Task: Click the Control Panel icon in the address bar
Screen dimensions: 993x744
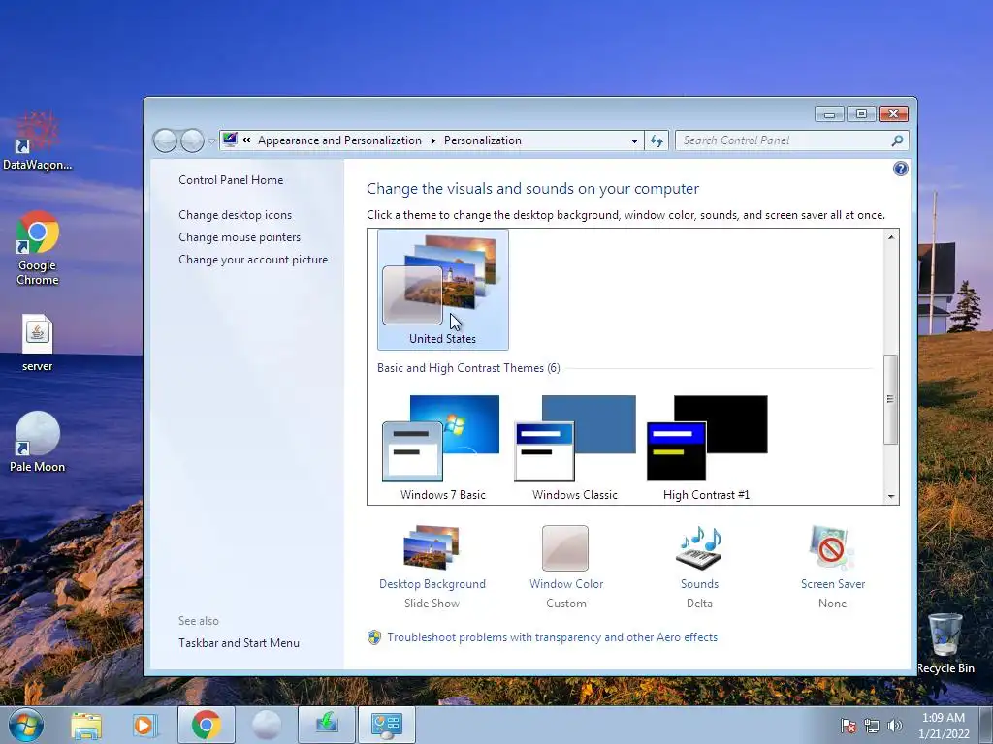Action: 230,139
